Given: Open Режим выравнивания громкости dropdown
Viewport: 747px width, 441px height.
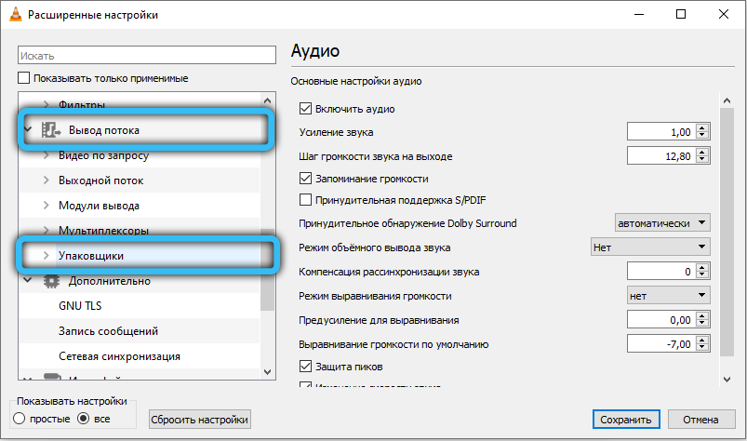Looking at the screenshot, I should [x=669, y=296].
